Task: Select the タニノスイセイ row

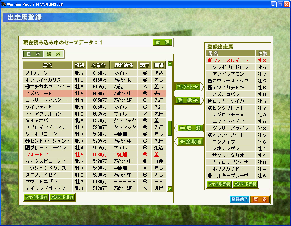Action: point(94,175)
